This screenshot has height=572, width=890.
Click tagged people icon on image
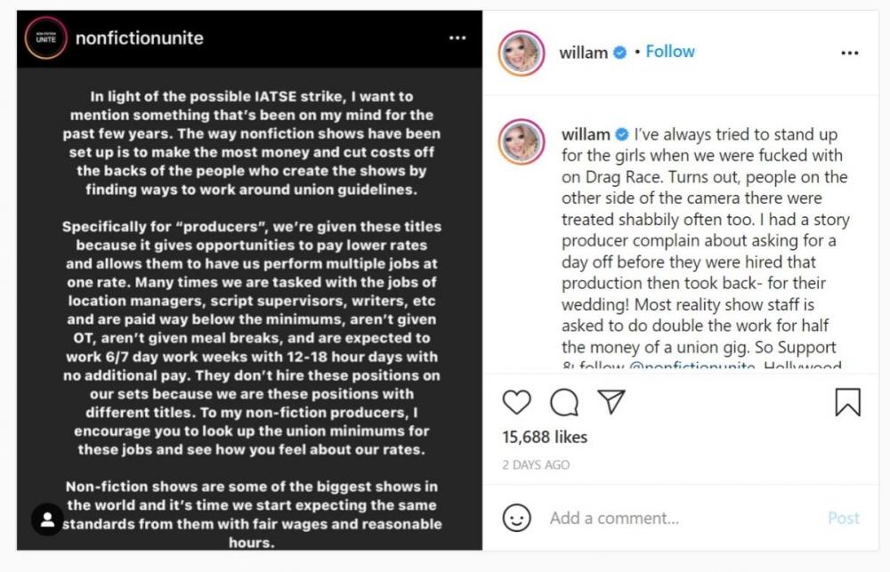tap(46, 520)
